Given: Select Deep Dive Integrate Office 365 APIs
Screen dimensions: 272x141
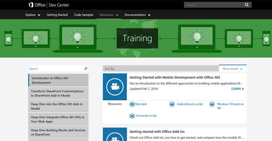Looking at the screenshot, I should pos(58,119).
